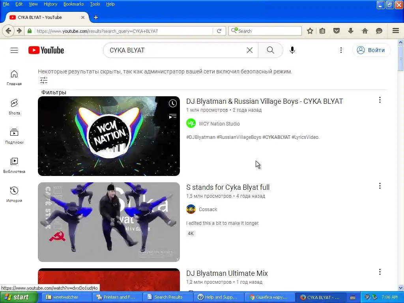
Task: Select the #CYKABLYAT hashtag
Action: 277,137
